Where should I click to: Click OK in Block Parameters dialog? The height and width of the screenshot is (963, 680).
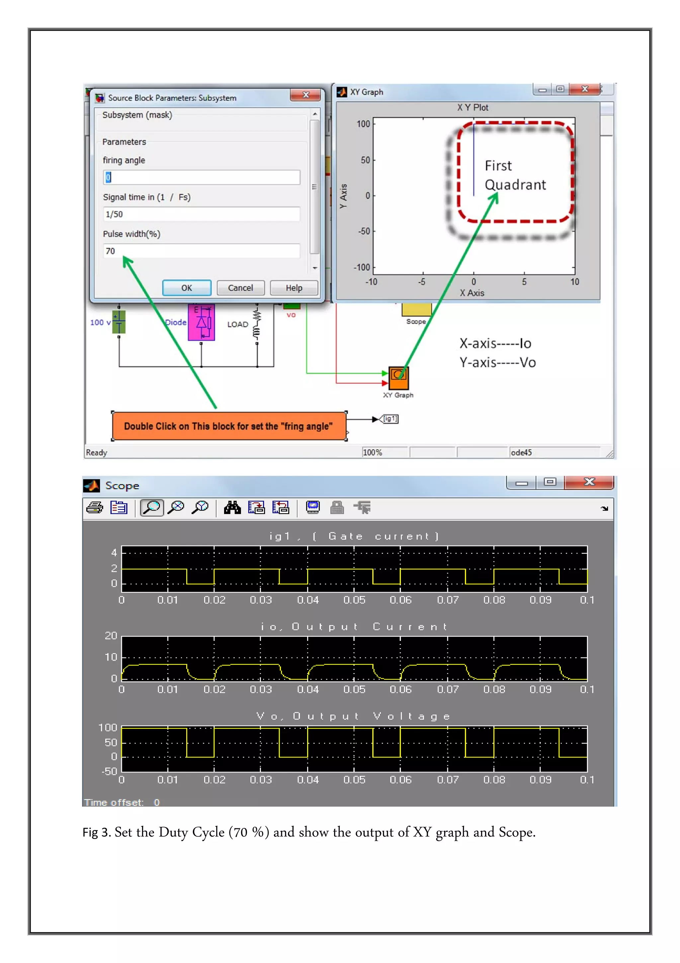187,288
